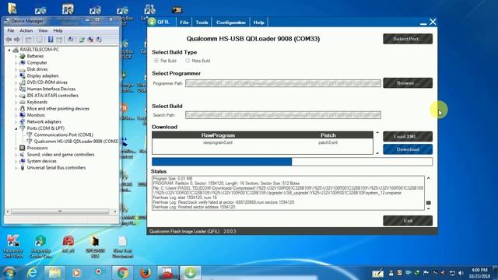This screenshot has height=280, width=498.
Task: Collapse the Ports (COM & LPT) node
Action: 16,128
